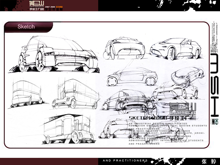Click the side-profile car sketch
Image resolution: width=220 pixels, height=165 pixels.
pos(132,77)
